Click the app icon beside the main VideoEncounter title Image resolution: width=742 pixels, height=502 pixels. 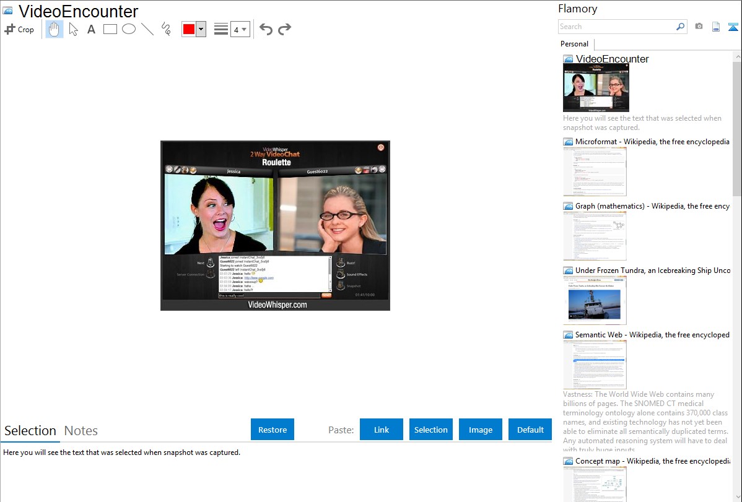click(8, 11)
